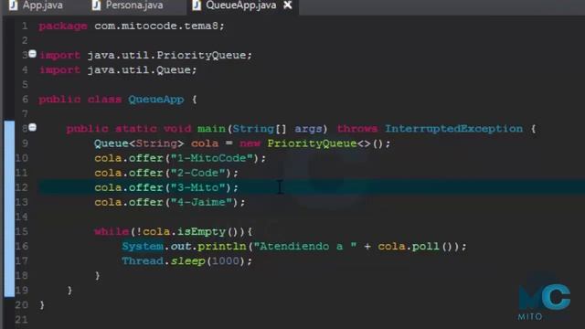Viewport: 585px width, 329px height.
Task: Click the InterruptedException text on line 8
Action: pyautogui.click(x=453, y=129)
